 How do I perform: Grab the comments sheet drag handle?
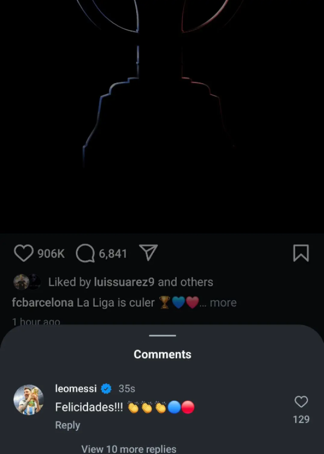tap(163, 335)
